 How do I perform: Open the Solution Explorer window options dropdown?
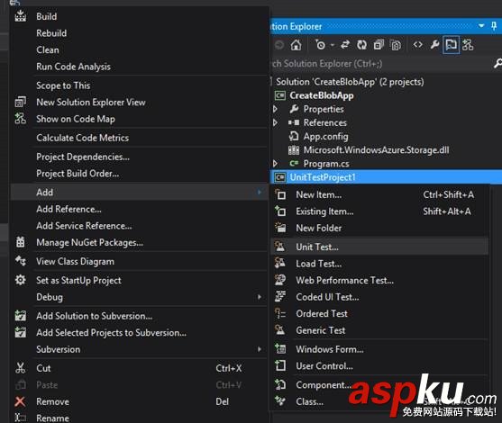(x=481, y=26)
